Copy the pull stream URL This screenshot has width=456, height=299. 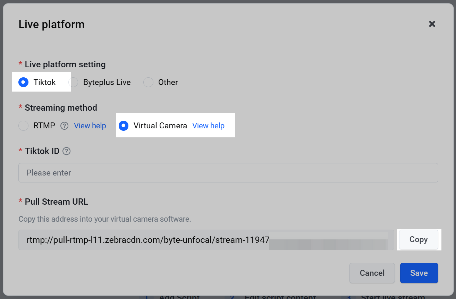tap(419, 240)
